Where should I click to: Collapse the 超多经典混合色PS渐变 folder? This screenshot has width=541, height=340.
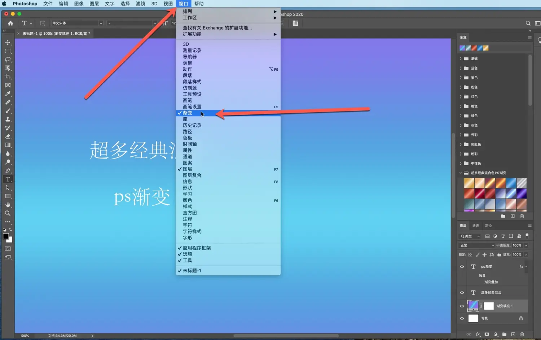pos(461,173)
